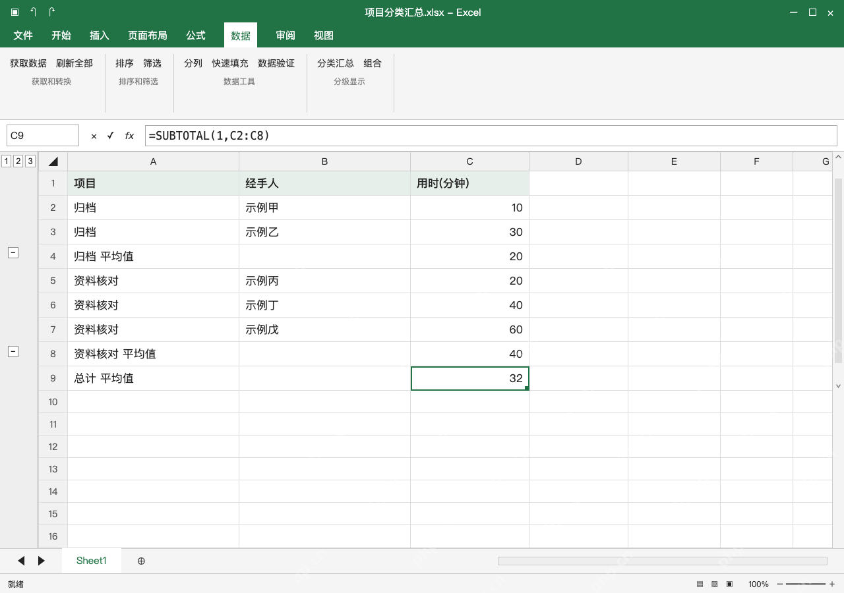Select the Sheet1 tab
This screenshot has width=844, height=593.
[92, 561]
